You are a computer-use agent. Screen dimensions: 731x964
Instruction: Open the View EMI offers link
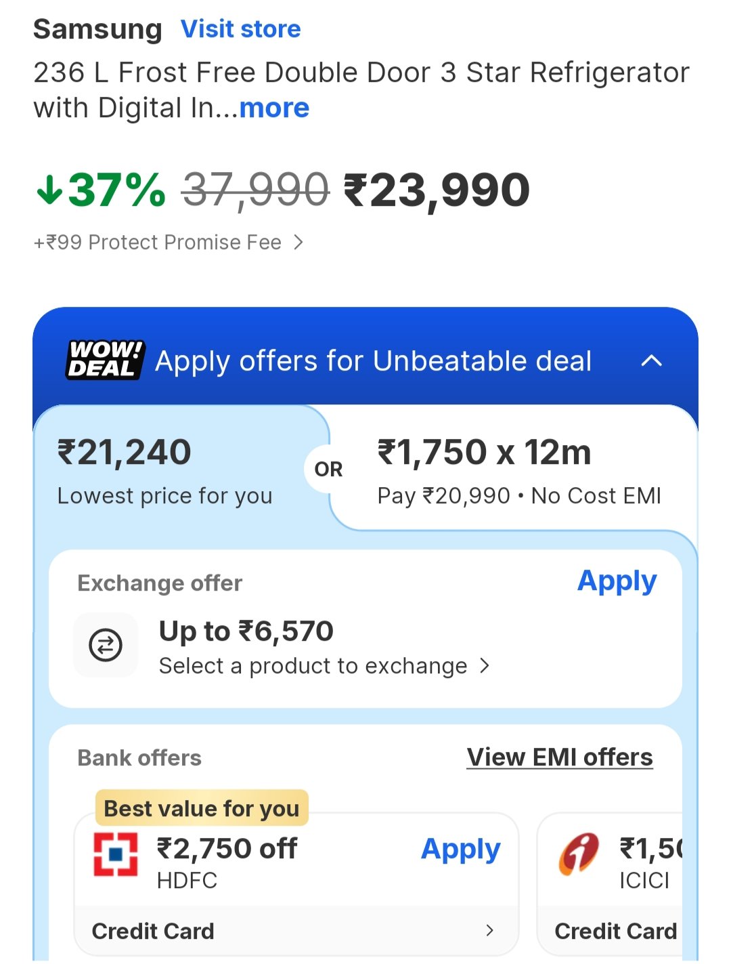pos(560,757)
